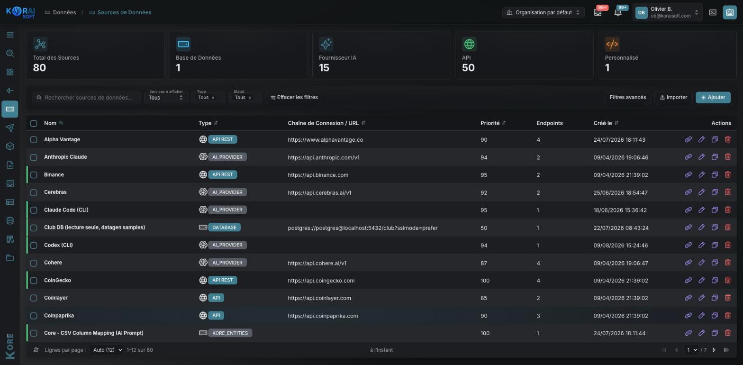Open the library books icon in the sidebar
Image resolution: width=743 pixels, height=365 pixels.
pos(10,239)
